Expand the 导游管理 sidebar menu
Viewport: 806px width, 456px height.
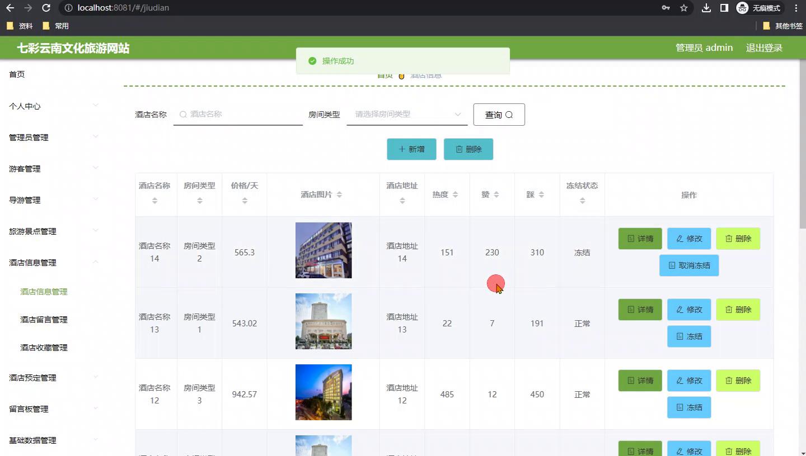click(x=54, y=200)
